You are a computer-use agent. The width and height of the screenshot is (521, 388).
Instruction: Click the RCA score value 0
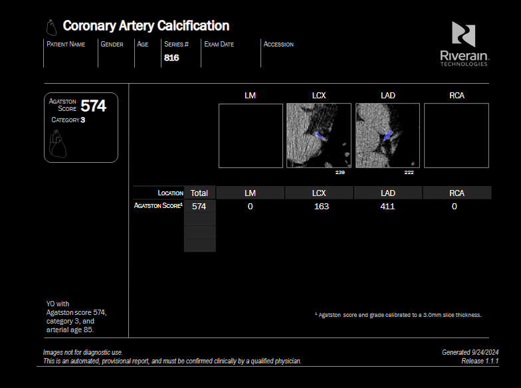coord(455,206)
